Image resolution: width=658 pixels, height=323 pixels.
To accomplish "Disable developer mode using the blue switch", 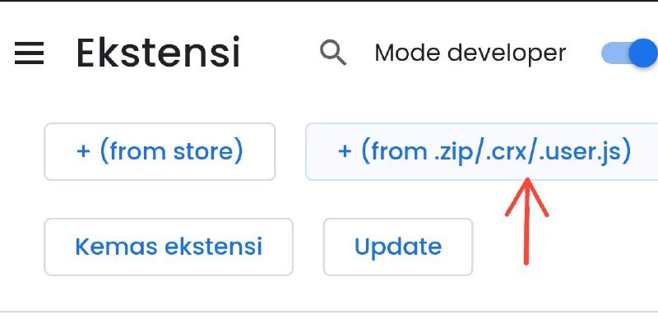I will coord(629,53).
